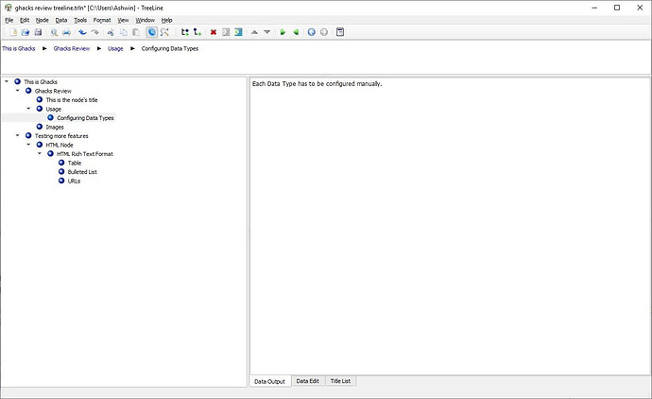Click the Undo arrow icon

82,32
